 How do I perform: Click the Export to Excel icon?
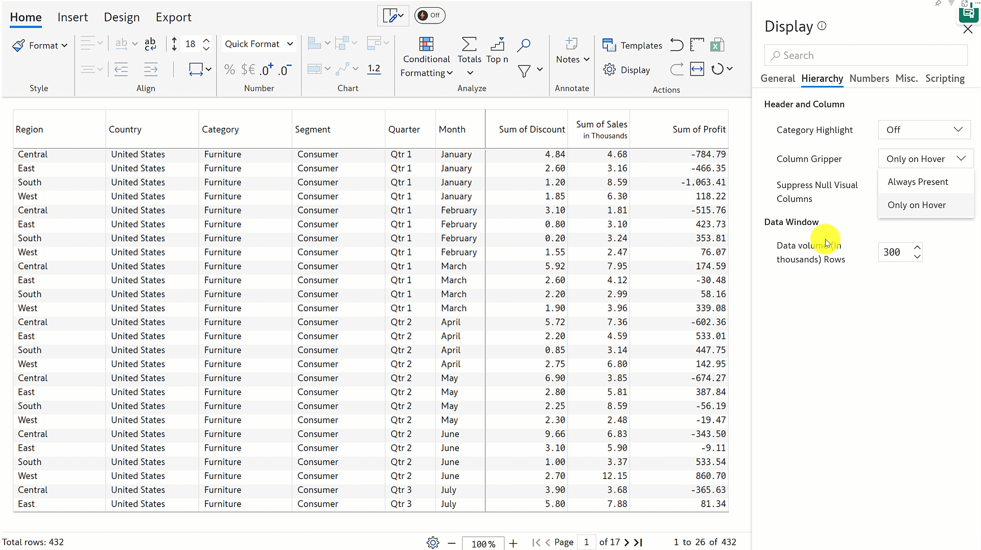click(x=717, y=45)
